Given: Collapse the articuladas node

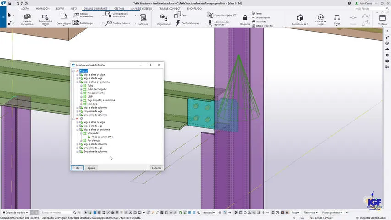Looking at the screenshot, I should click(81, 133).
